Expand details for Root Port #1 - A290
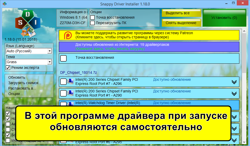Image resolution: width=250 pixels, height=146 pixels. click(234, 93)
